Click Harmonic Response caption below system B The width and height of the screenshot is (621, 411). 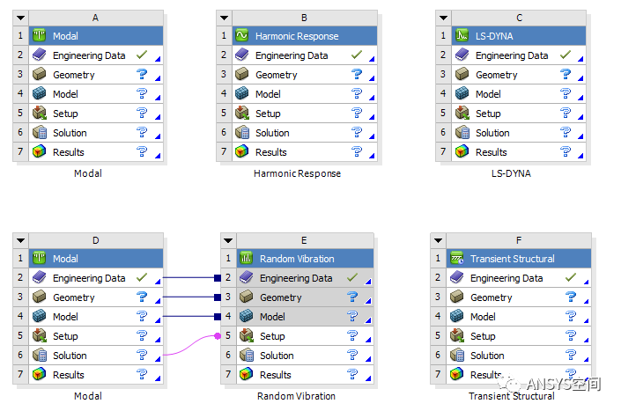(297, 173)
